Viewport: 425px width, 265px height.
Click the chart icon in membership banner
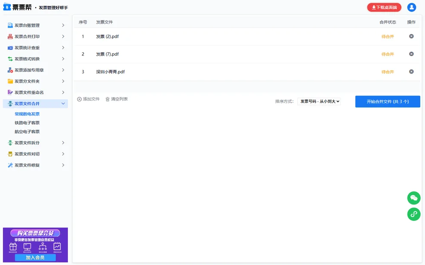point(57,247)
